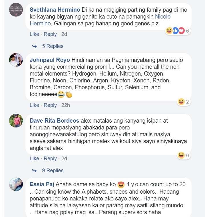Open the tagged Nicole Hermino profile link
This screenshot has height=217, width=205.
tap(100, 20)
